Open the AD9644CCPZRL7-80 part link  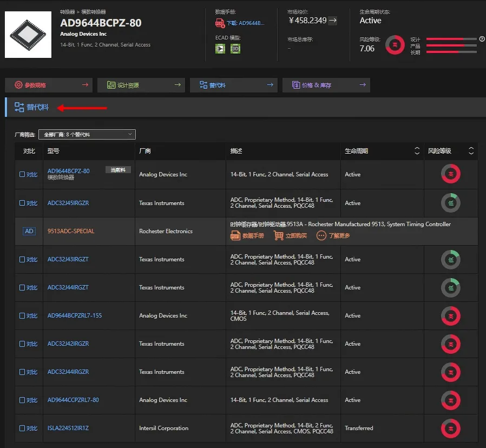click(73, 400)
